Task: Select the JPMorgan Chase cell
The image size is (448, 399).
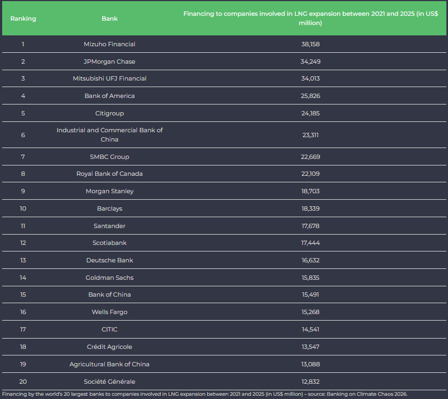Action: pos(109,62)
